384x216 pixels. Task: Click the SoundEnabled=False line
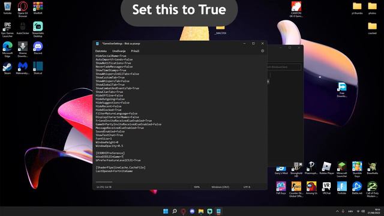click(110, 131)
